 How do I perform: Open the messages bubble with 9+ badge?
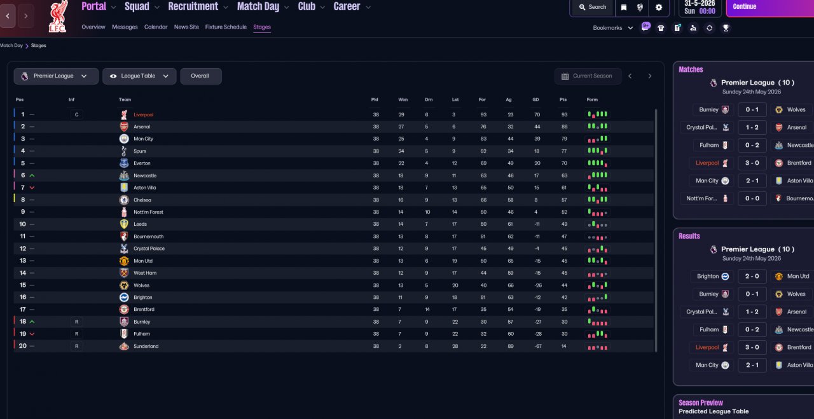645,27
